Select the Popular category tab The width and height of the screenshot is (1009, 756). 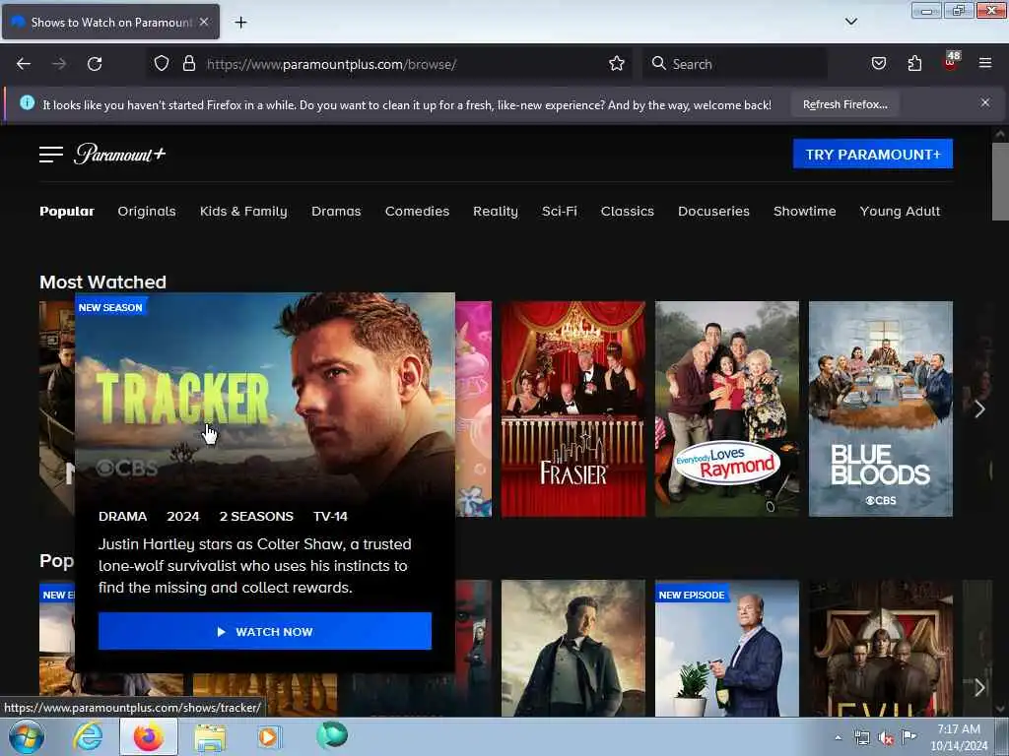(67, 211)
